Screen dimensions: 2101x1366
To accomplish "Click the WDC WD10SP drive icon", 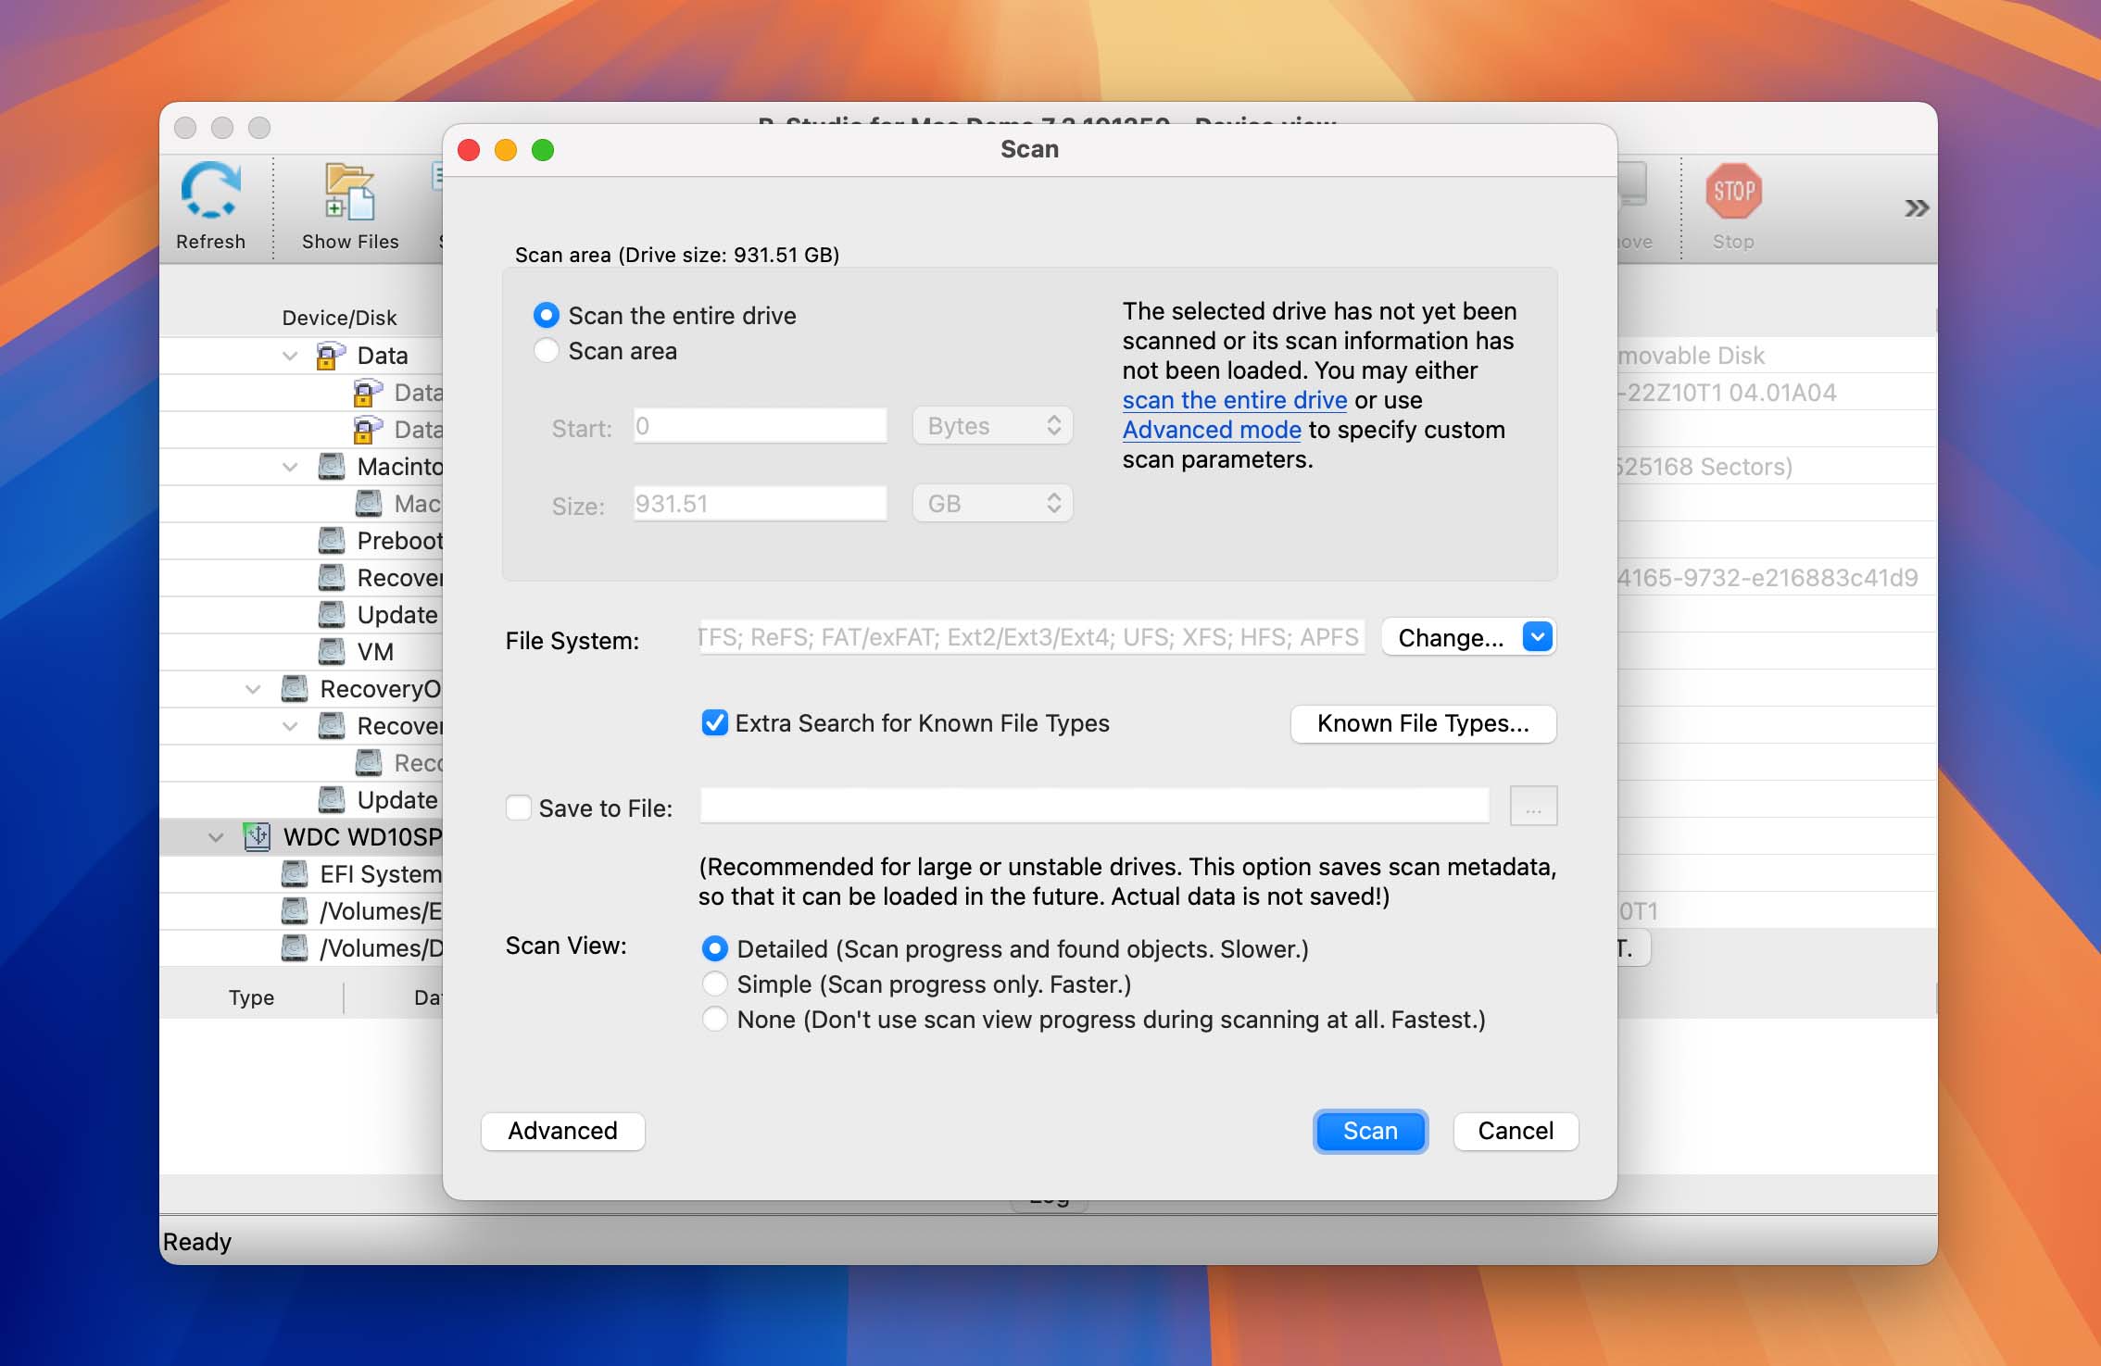I will tap(255, 836).
